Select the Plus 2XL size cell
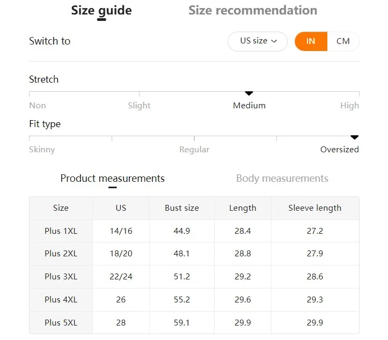 [x=61, y=254]
